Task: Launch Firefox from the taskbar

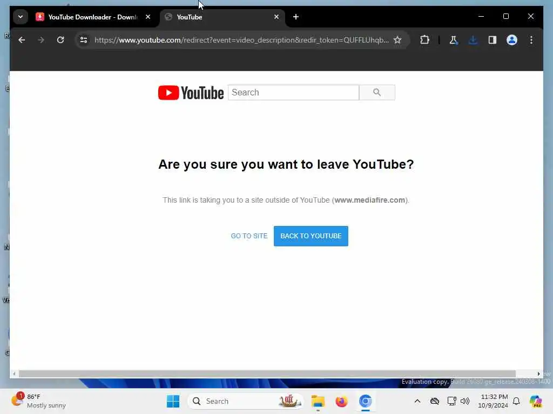Action: [341, 401]
